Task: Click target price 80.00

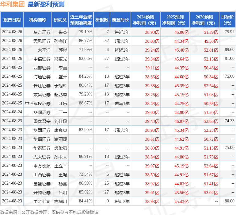Action: [230, 201]
